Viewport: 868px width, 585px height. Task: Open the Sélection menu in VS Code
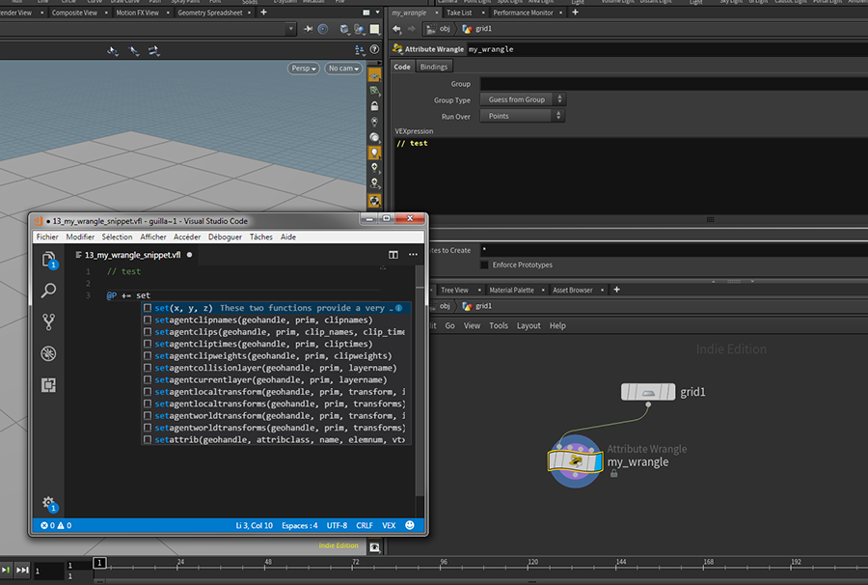tap(117, 237)
